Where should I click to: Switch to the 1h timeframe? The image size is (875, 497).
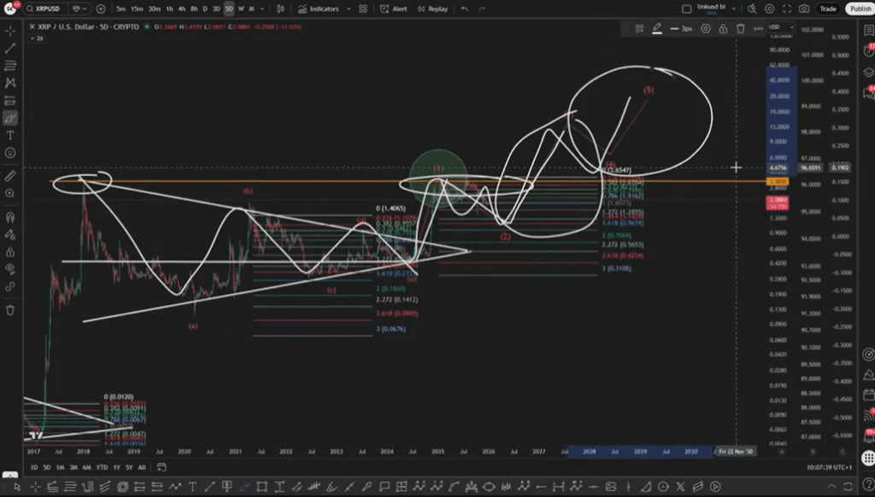[170, 9]
